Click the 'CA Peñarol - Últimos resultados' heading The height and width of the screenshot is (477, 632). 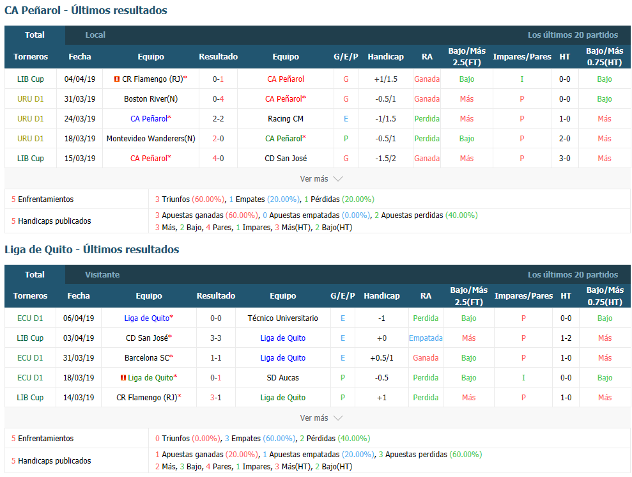86,10
